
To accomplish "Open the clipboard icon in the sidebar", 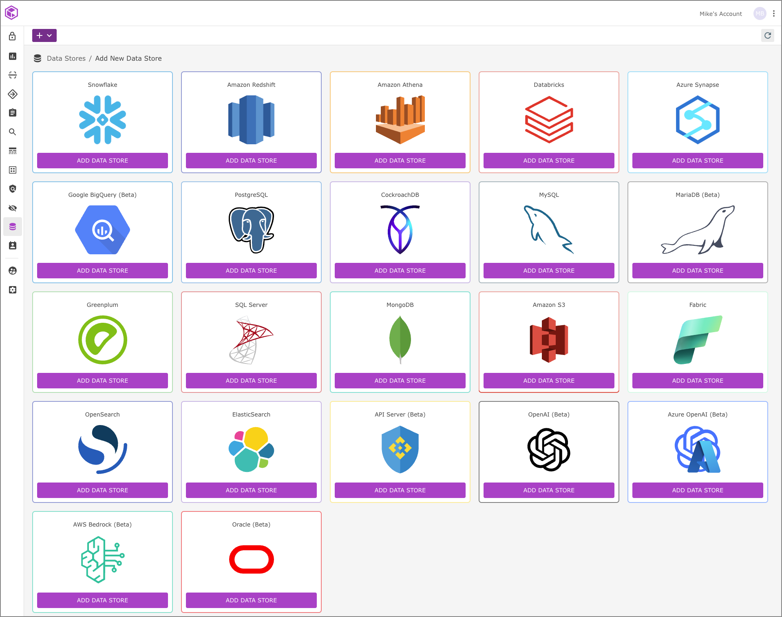I will click(x=13, y=113).
